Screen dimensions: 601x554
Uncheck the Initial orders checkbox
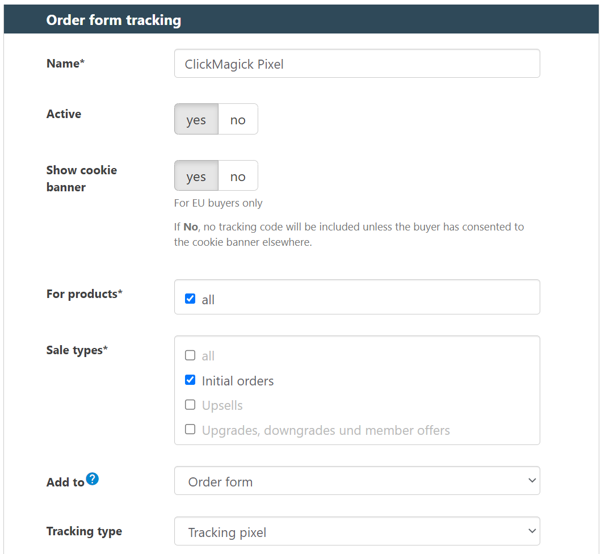pos(190,380)
